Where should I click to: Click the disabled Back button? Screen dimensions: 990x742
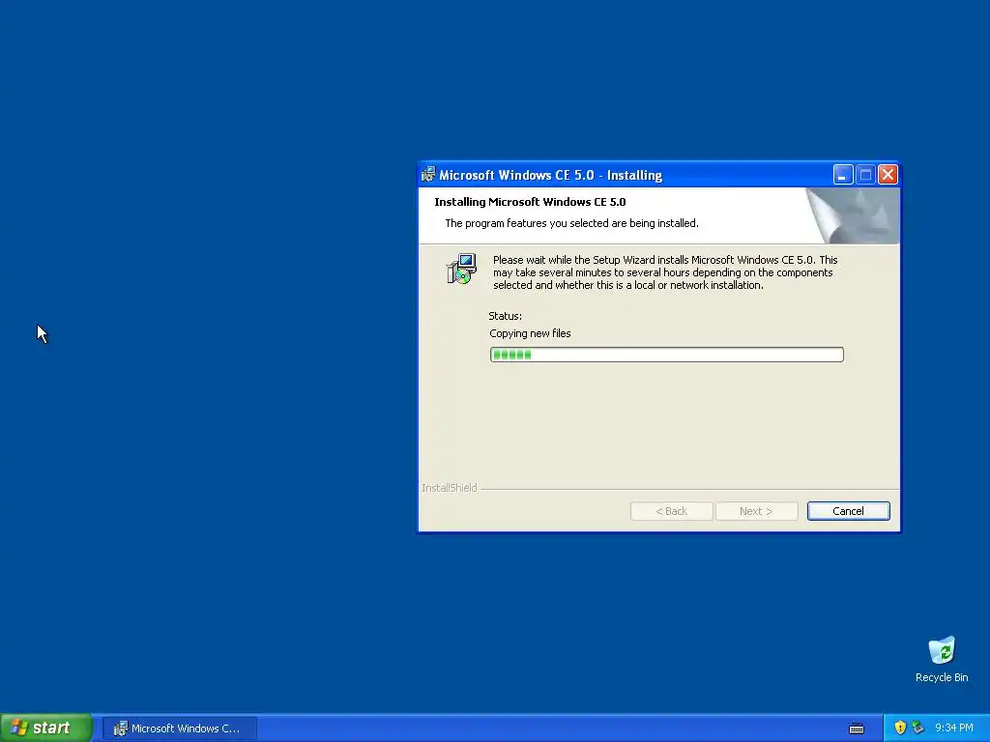coord(671,511)
